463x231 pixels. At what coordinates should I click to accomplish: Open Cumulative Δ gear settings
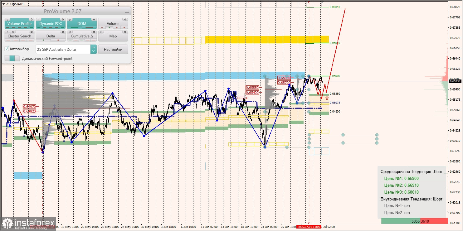pos(94,32)
